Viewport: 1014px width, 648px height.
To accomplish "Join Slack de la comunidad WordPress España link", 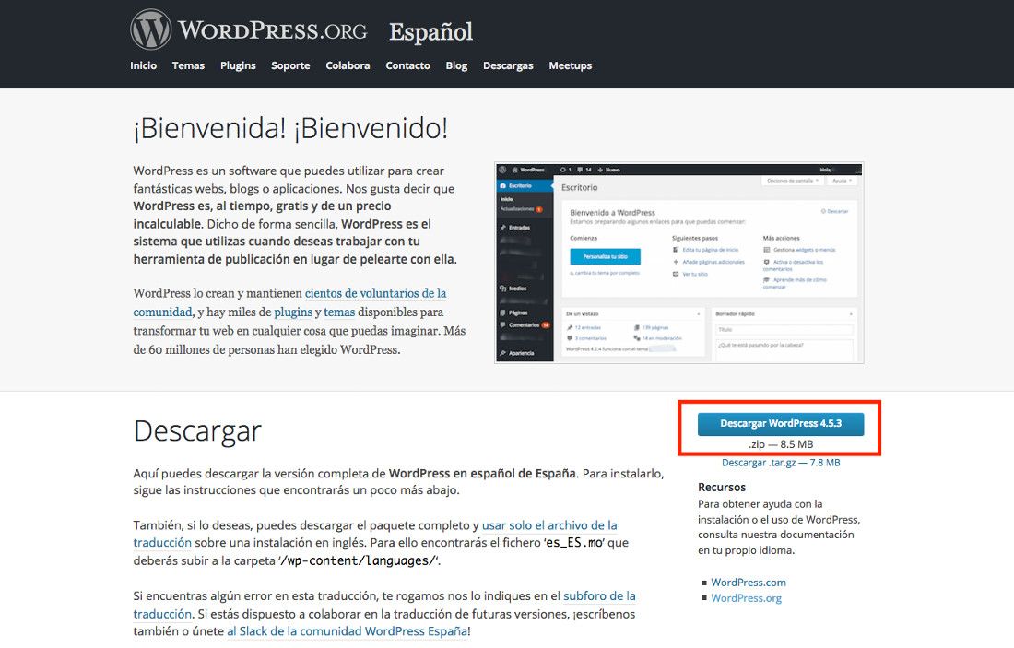I will [x=348, y=631].
